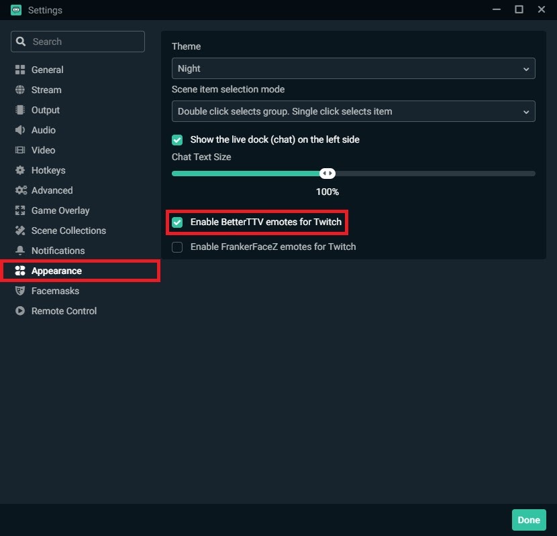
Task: Click the Appearance icon in sidebar
Action: tap(20, 271)
